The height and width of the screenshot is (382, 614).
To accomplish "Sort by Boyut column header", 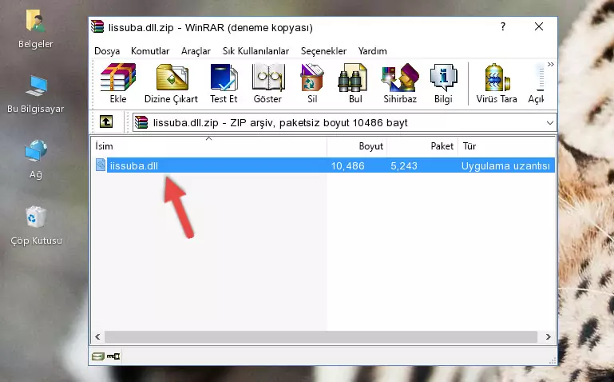I will click(357, 146).
